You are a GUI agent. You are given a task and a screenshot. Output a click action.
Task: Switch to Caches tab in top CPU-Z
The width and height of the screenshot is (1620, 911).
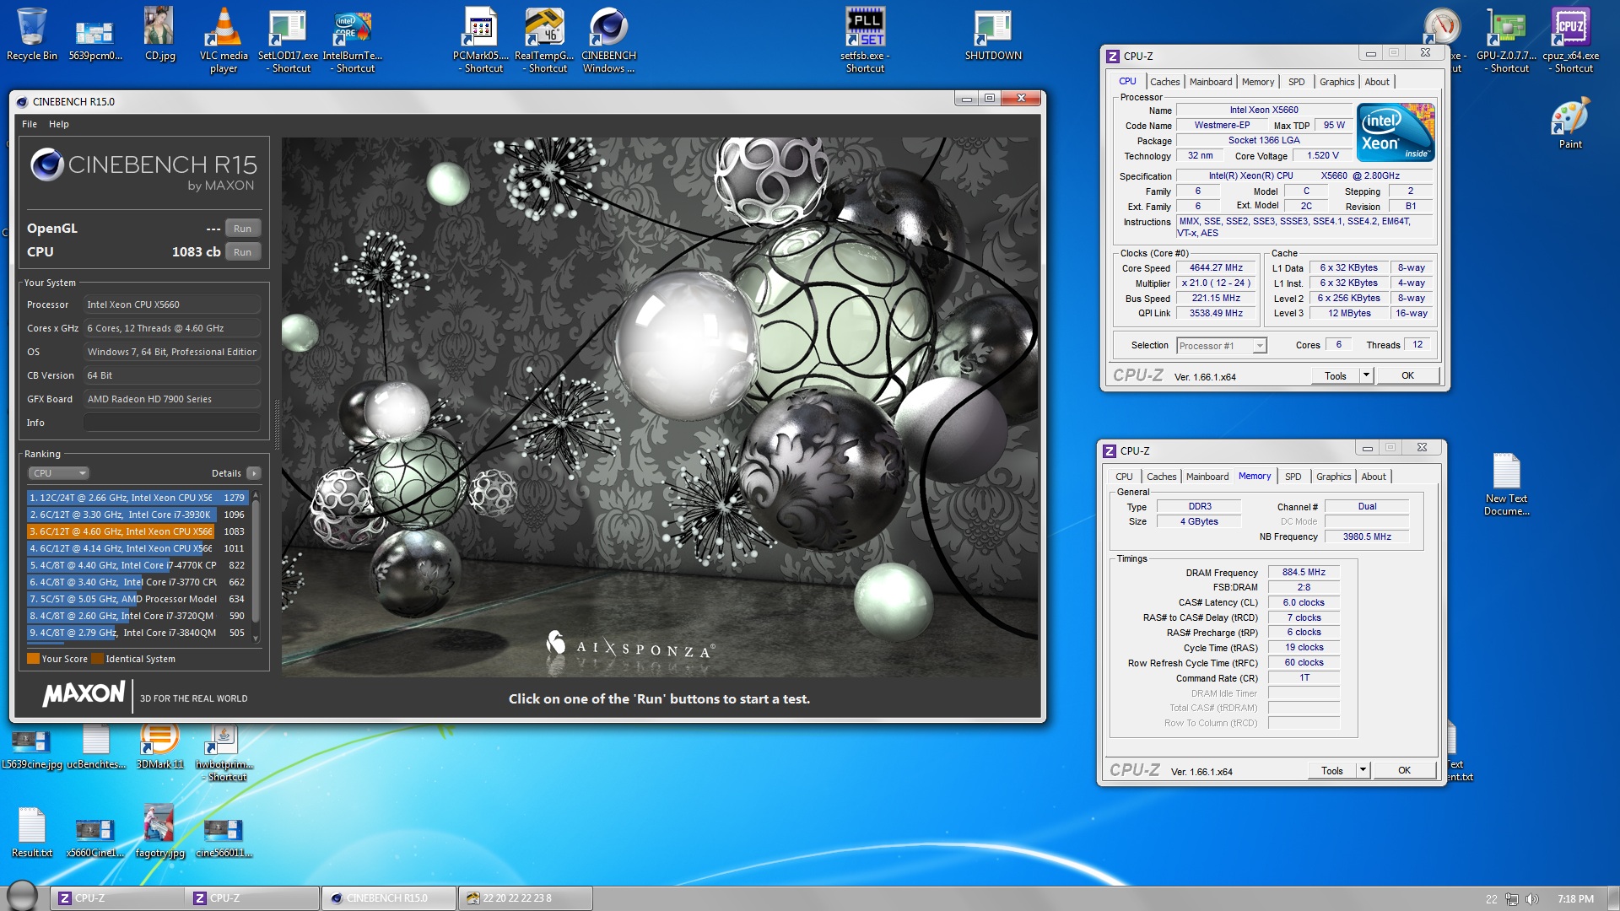tap(1164, 82)
